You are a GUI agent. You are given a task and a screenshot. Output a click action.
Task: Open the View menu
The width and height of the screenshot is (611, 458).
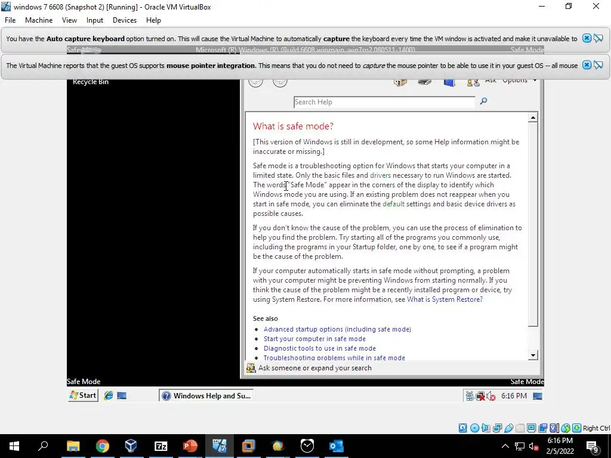69,20
